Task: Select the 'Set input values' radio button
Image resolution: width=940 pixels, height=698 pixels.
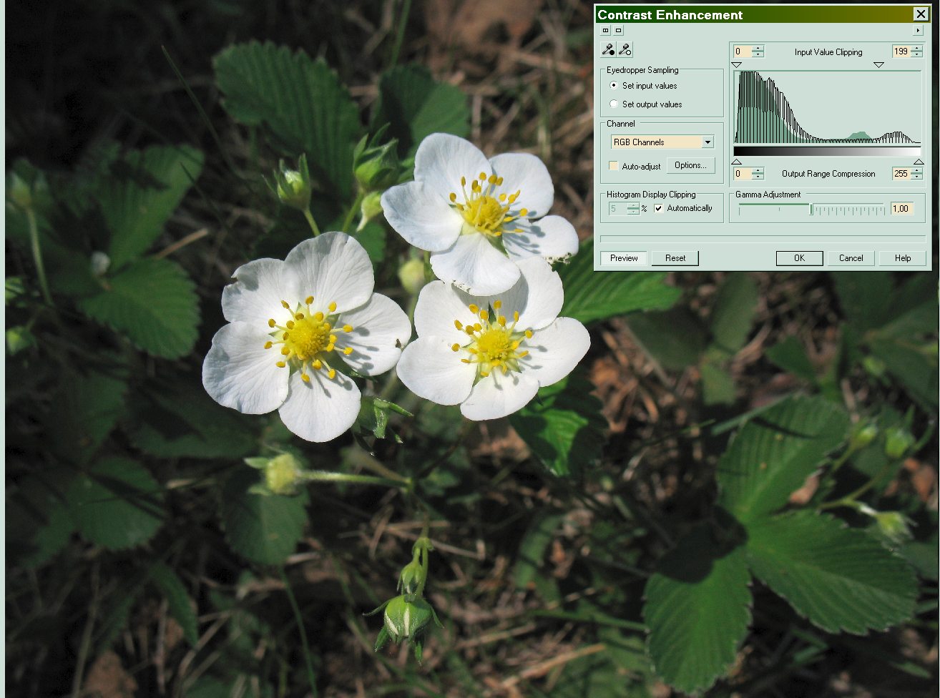Action: point(614,86)
